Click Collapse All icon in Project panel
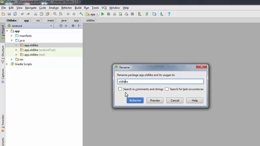 pos(66,26)
